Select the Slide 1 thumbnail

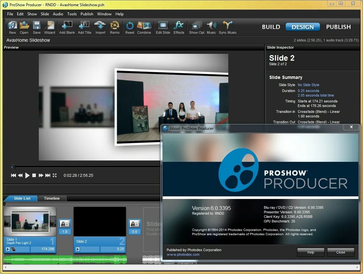pos(30,222)
